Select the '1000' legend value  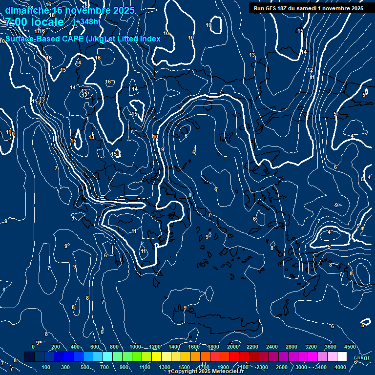135,347
